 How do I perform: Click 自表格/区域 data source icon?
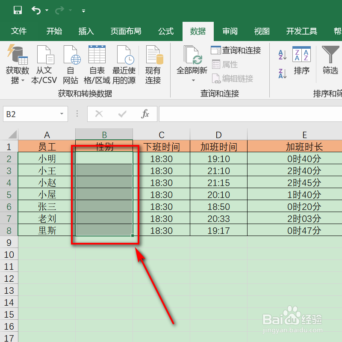[97, 62]
